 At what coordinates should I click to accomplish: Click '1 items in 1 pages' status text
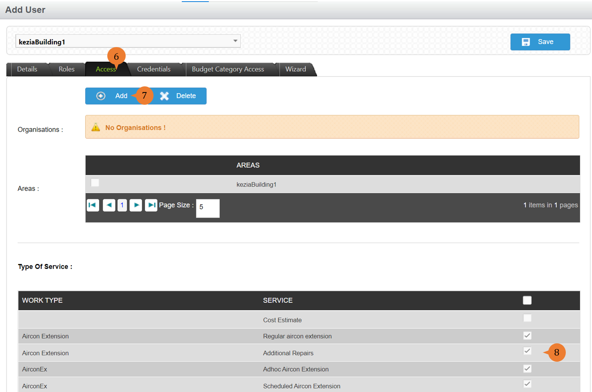point(551,205)
